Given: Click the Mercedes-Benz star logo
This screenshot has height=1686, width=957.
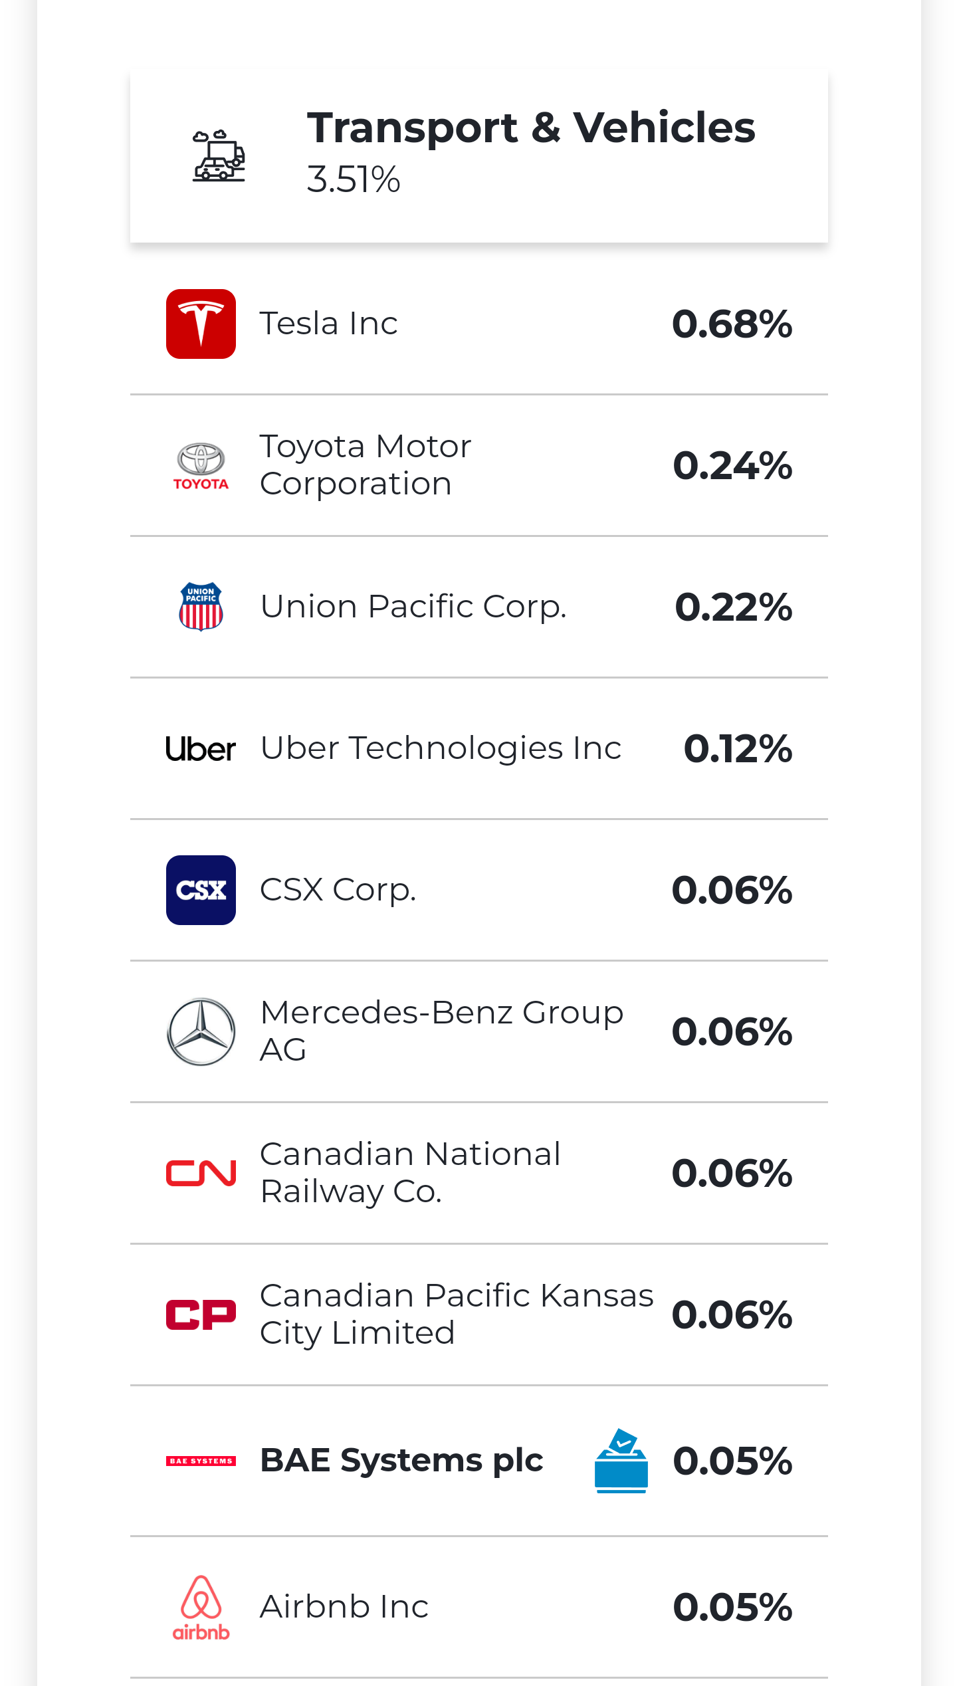Looking at the screenshot, I should click(x=201, y=1031).
